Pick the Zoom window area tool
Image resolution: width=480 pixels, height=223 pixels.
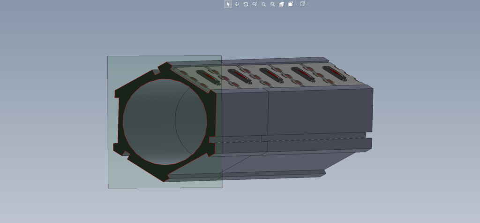coord(263,4)
